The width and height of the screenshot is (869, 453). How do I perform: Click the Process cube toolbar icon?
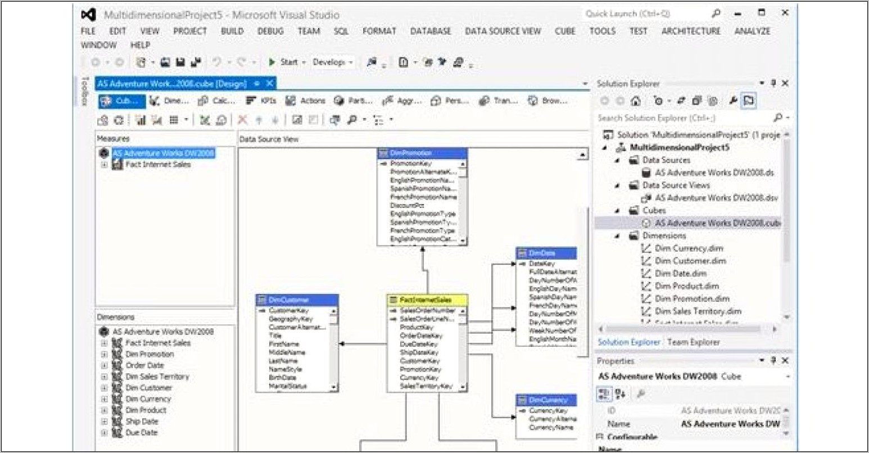(x=103, y=120)
